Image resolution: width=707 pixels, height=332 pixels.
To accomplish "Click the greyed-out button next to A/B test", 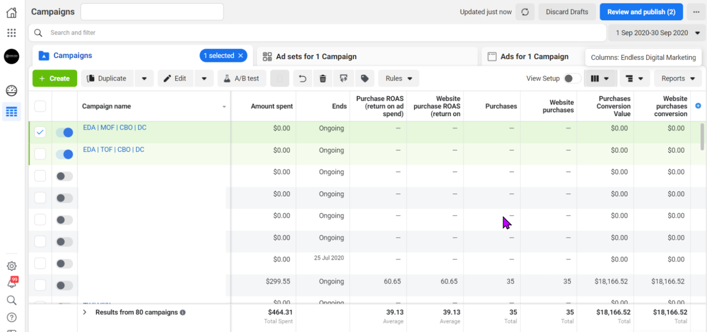I will pos(280,79).
